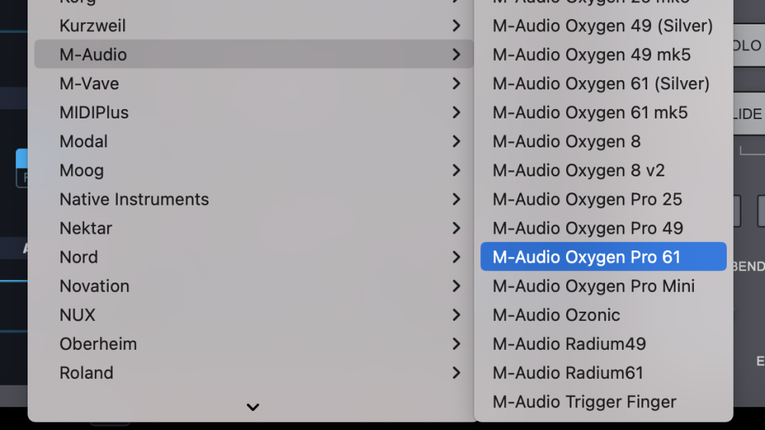Open the Roland submenu
The width and height of the screenshot is (765, 430).
point(86,373)
